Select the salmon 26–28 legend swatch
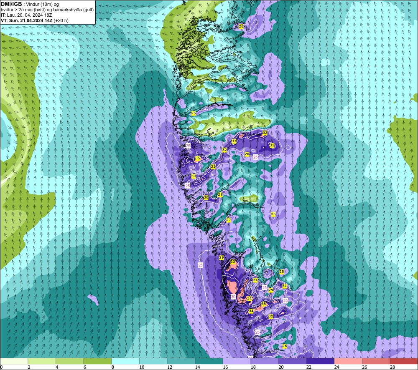The image size is (418, 370). (376, 361)
